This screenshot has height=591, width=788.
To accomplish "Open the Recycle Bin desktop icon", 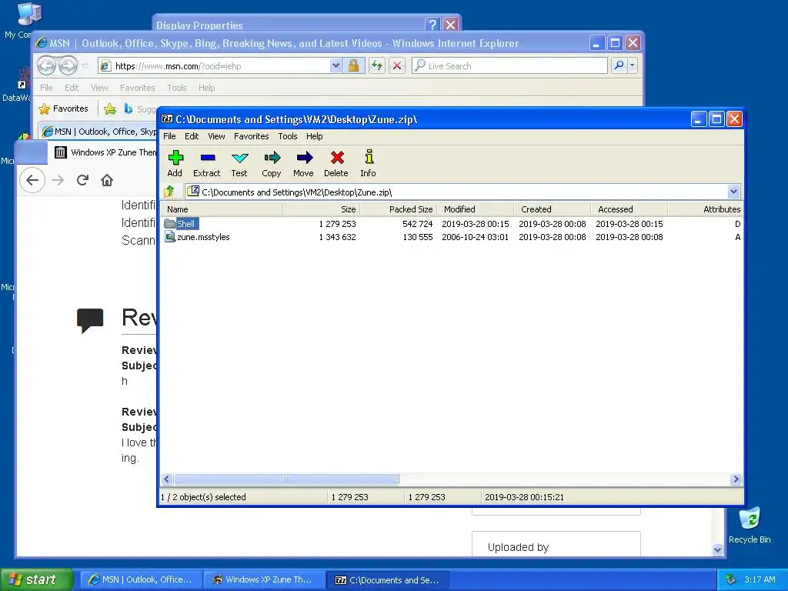I will pyautogui.click(x=750, y=525).
